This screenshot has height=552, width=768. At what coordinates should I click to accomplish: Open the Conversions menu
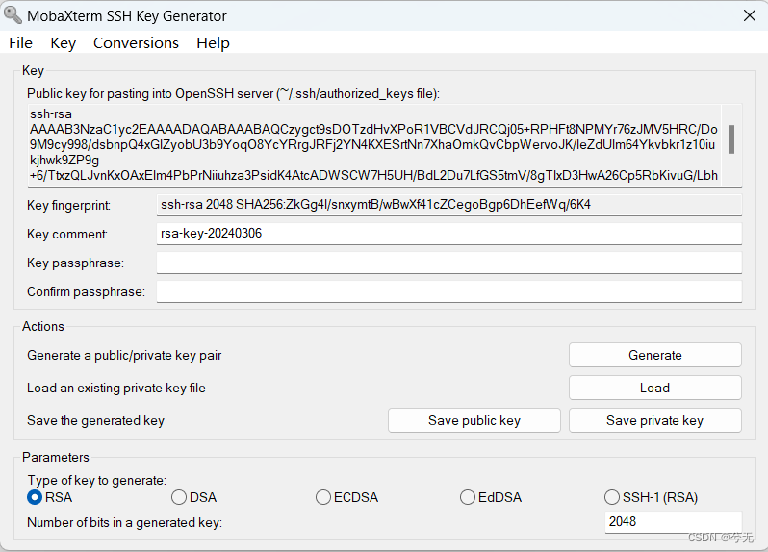coord(136,43)
